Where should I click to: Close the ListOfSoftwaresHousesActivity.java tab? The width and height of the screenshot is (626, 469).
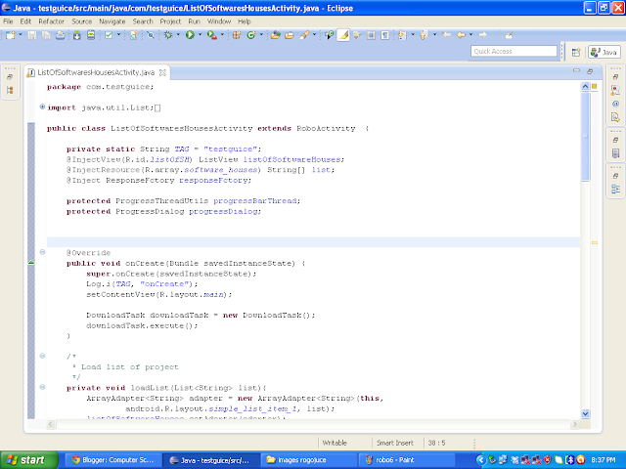pyautogui.click(x=162, y=72)
